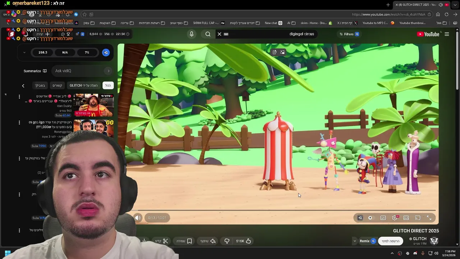Like the video with 516K likes
The image size is (460, 259).
point(243,241)
